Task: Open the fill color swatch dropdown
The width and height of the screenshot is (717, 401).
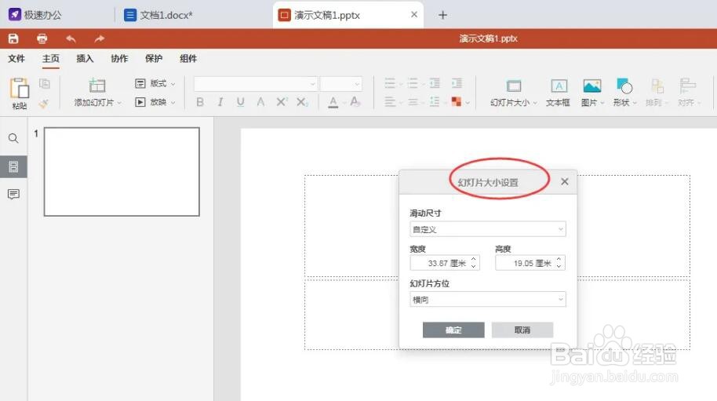Action: point(468,103)
